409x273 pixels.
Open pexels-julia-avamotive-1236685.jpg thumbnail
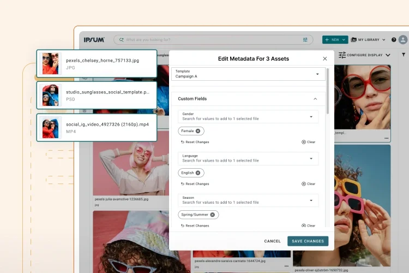tap(131, 163)
